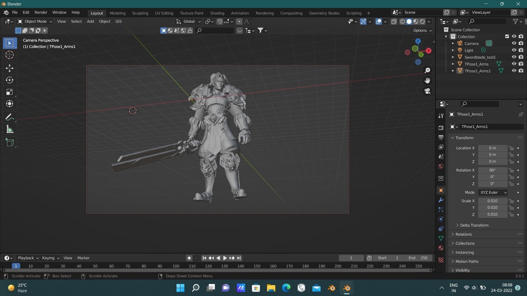
Task: Open Physics Properties tab
Action: point(441,219)
